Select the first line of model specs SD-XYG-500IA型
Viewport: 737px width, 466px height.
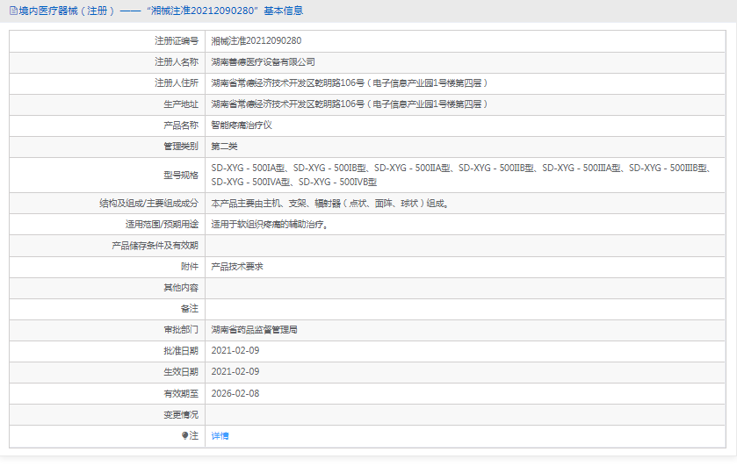461,168
